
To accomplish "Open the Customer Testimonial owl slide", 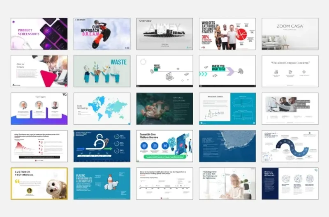I will pyautogui.click(x=39, y=183).
